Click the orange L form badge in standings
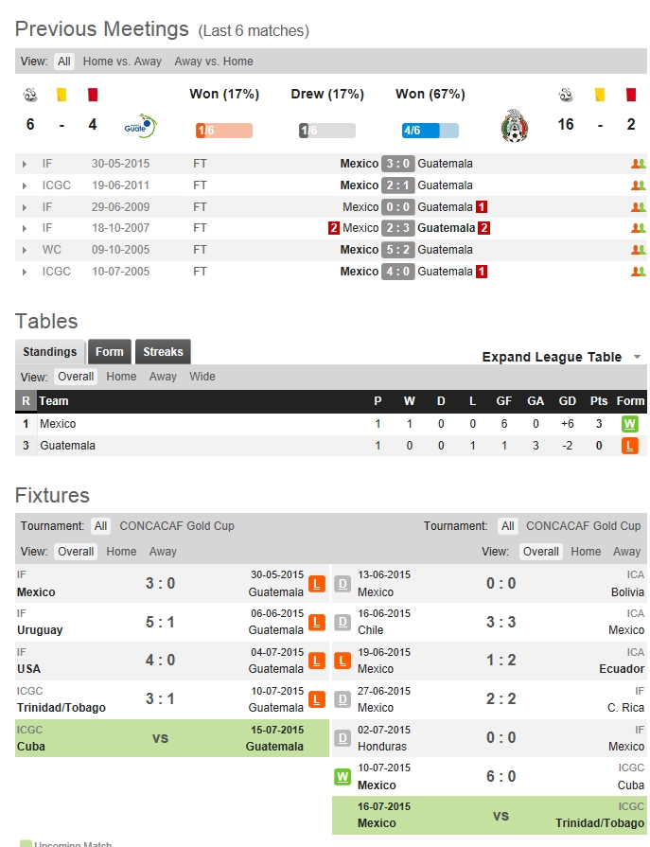 tap(629, 446)
